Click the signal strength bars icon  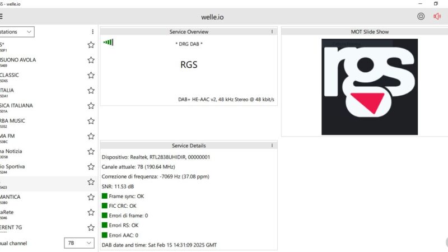[x=108, y=43]
